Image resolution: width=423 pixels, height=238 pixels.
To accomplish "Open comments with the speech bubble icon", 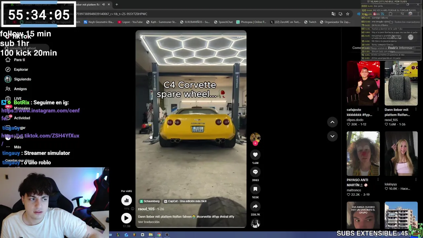I will point(255,172).
